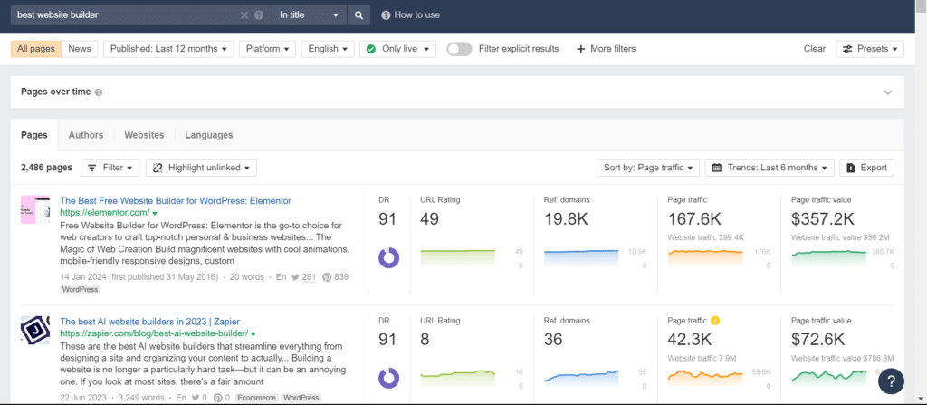Screen dimensions: 927x405
Task: Switch to the Websites tab
Action: [x=144, y=135]
